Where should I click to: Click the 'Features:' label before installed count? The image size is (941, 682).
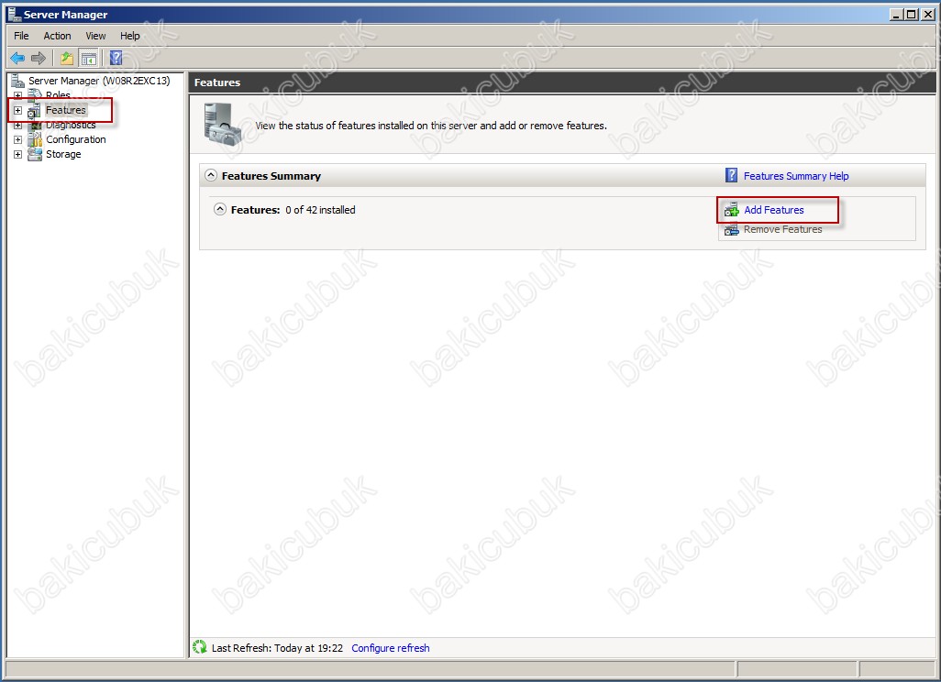(x=256, y=210)
